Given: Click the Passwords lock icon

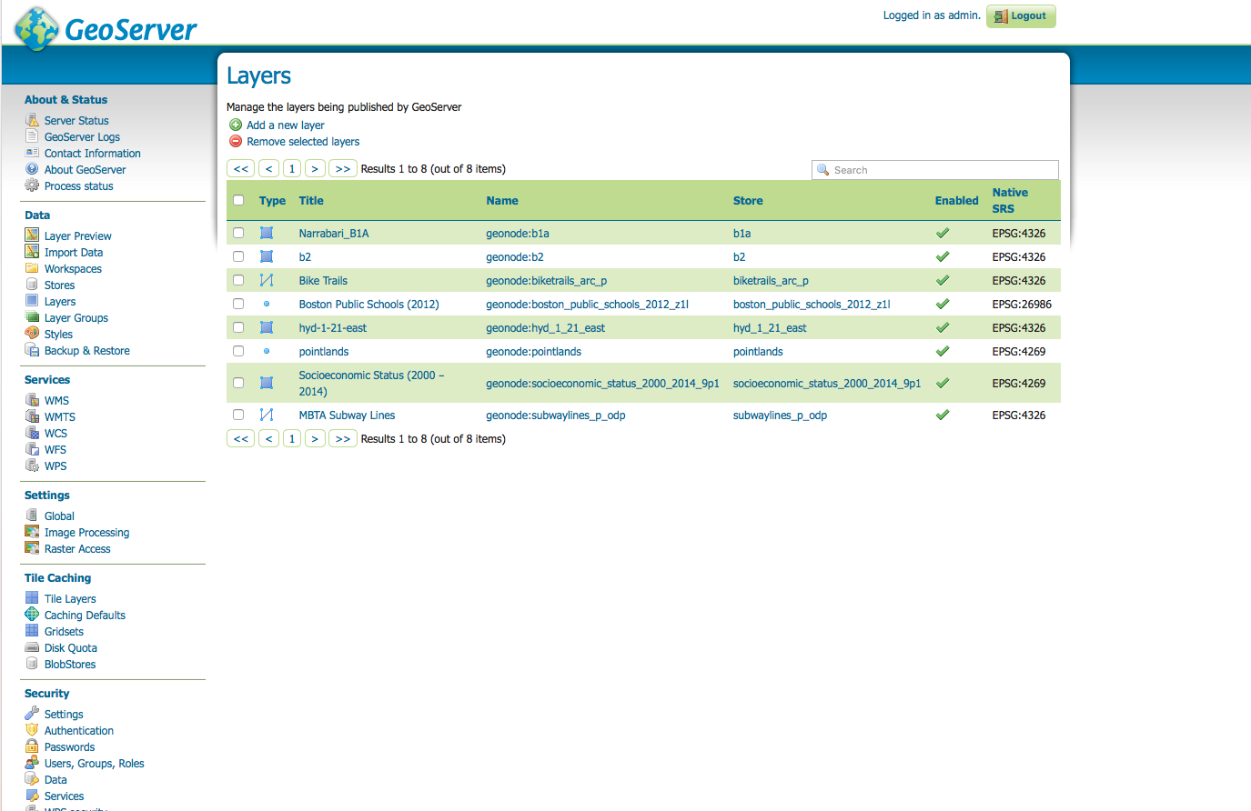Looking at the screenshot, I should [x=32, y=746].
